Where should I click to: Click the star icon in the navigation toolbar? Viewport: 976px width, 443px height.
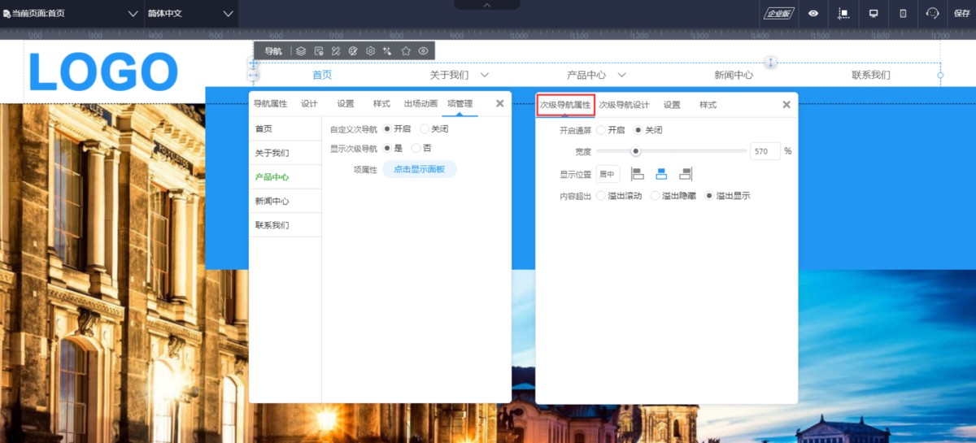tap(406, 51)
